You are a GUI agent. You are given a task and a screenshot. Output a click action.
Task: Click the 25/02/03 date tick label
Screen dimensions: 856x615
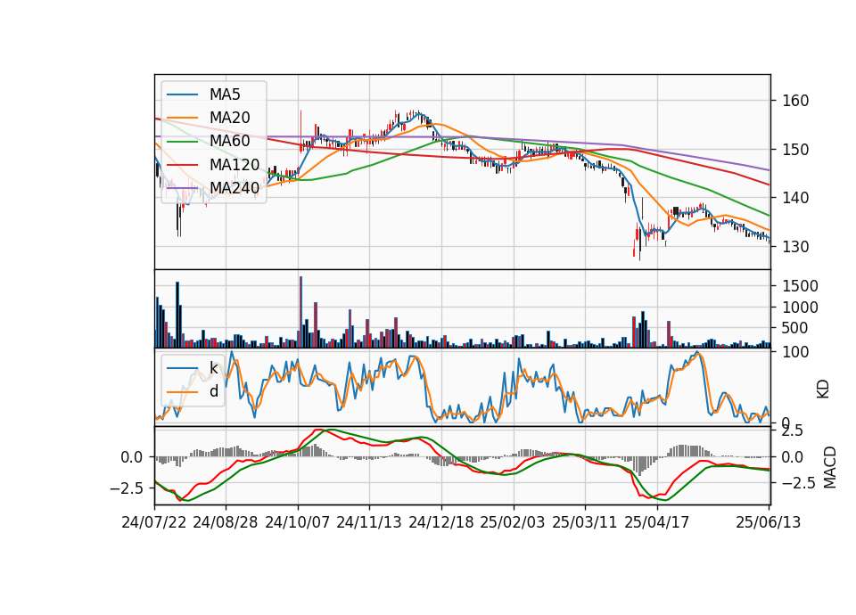(x=513, y=522)
